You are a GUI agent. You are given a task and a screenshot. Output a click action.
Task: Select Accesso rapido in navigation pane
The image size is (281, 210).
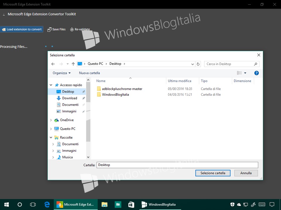tap(71, 85)
